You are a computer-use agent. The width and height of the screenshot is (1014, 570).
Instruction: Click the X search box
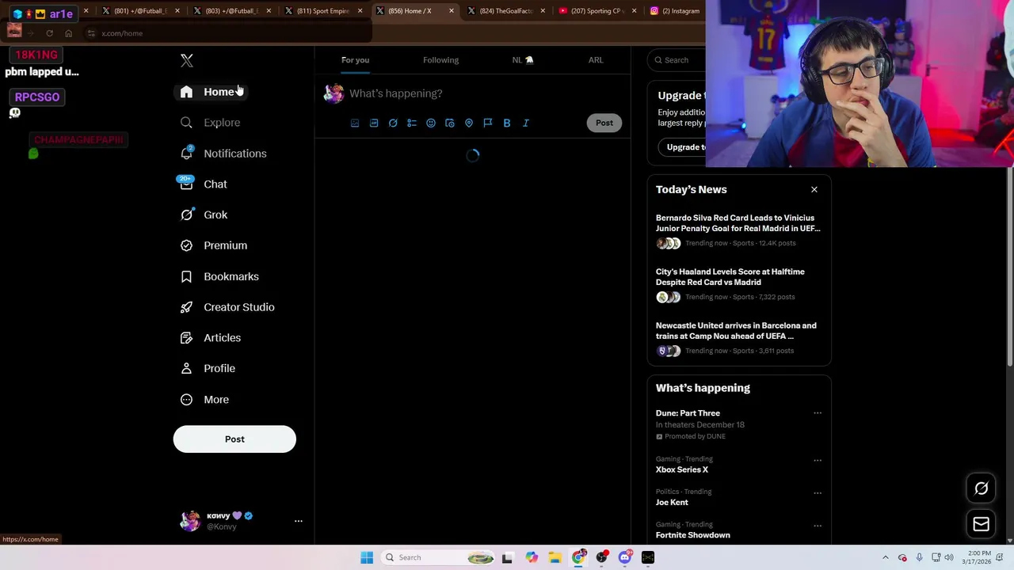coord(677,60)
